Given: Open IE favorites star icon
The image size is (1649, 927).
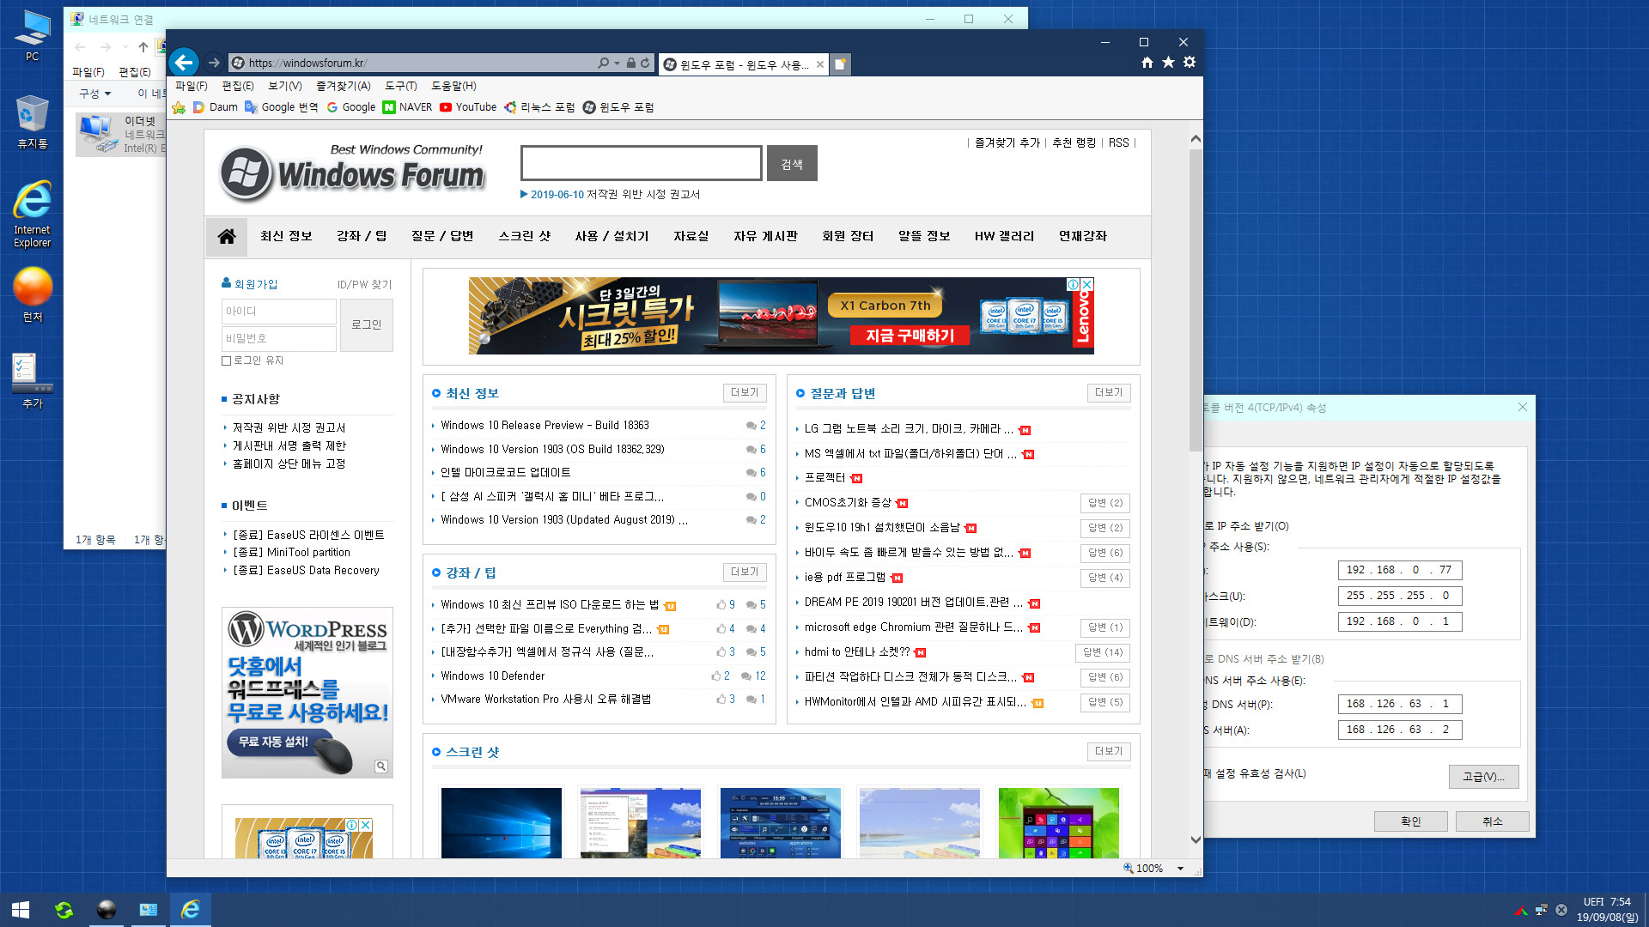Looking at the screenshot, I should pos(1168,63).
